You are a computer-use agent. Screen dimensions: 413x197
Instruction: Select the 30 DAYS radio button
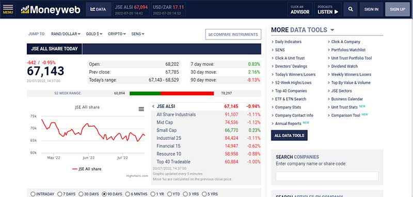[x=81, y=194]
